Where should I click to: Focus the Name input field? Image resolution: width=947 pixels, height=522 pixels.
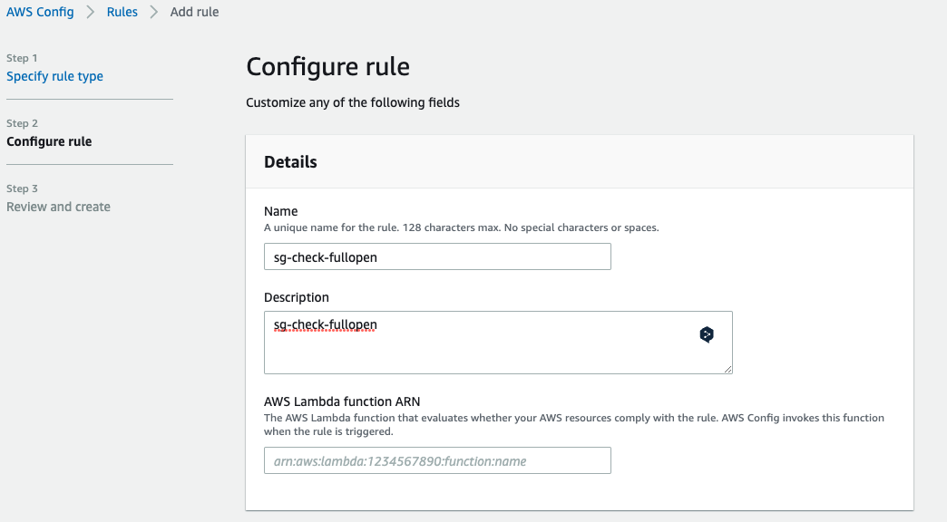(x=437, y=256)
